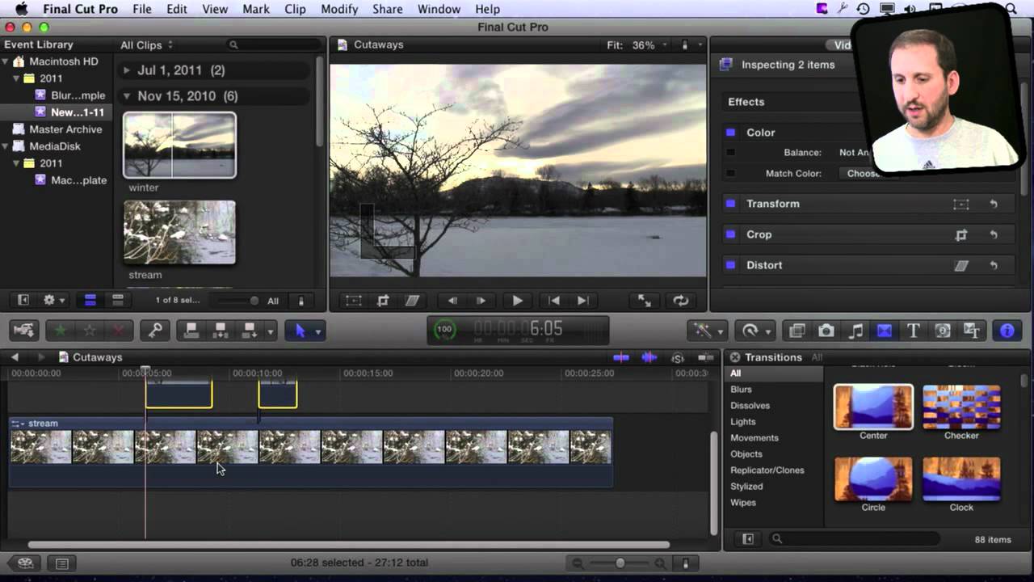Open the Final Cut Pro menu
This screenshot has width=1034, height=582.
[x=80, y=9]
